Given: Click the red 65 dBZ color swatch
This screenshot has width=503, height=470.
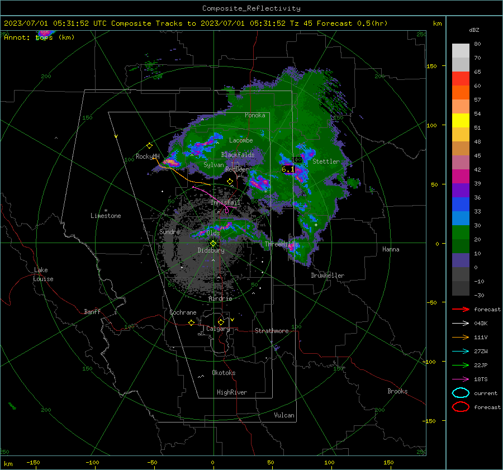Looking at the screenshot, I should coord(461,79).
